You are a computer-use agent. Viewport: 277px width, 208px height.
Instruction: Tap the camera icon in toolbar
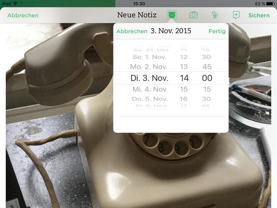click(194, 15)
